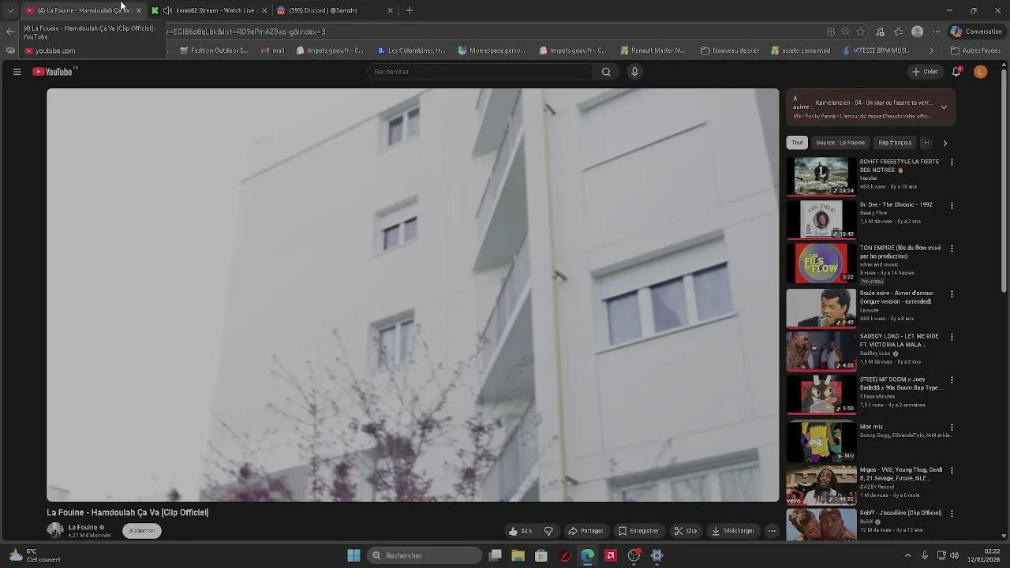
Task: Open Renault Master bookmark
Action: 653,50
